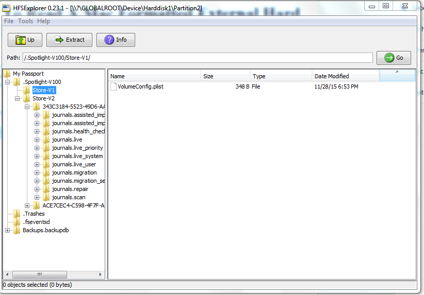Viewport: 424px width, 295px height.
Task: Click the 348 B size cell
Action: click(242, 86)
